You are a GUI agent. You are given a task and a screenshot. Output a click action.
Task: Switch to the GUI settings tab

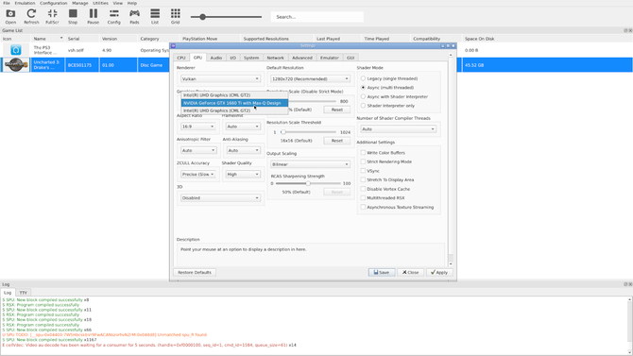point(351,58)
